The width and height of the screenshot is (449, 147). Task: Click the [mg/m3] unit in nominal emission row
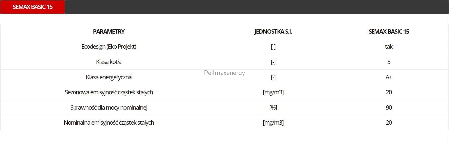[x=273, y=123]
